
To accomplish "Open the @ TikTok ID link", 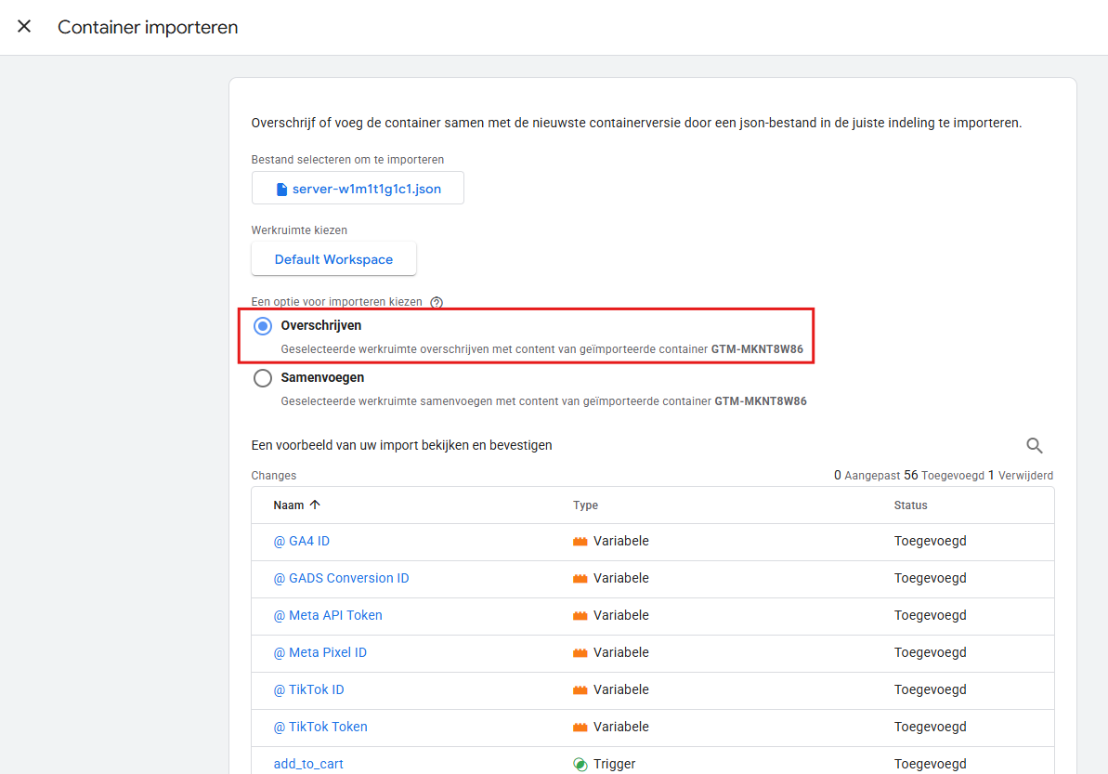I will [x=308, y=690].
